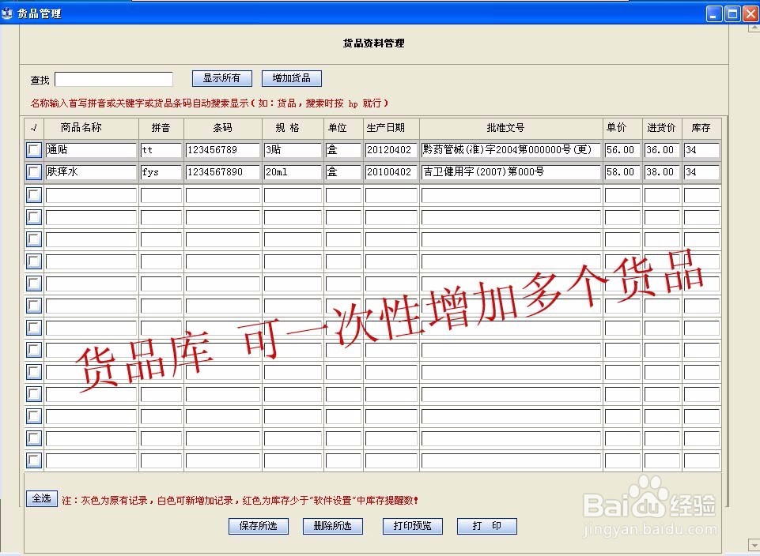Click the scroll-down arrow of the right scrollbar
Viewport: 760px width, 556px height.
(x=754, y=544)
